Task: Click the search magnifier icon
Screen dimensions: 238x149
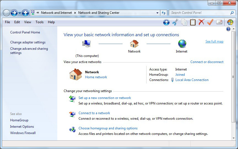Action: [232, 13]
